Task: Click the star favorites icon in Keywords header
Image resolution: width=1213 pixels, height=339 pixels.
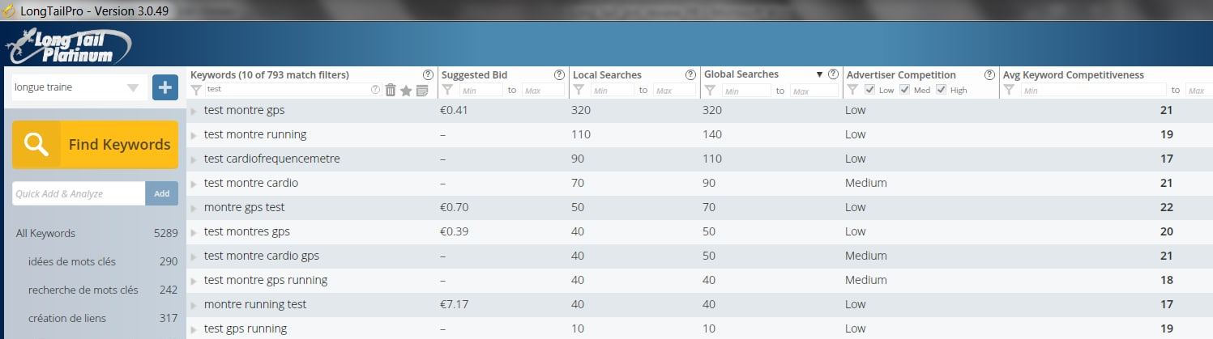Action: pyautogui.click(x=406, y=91)
